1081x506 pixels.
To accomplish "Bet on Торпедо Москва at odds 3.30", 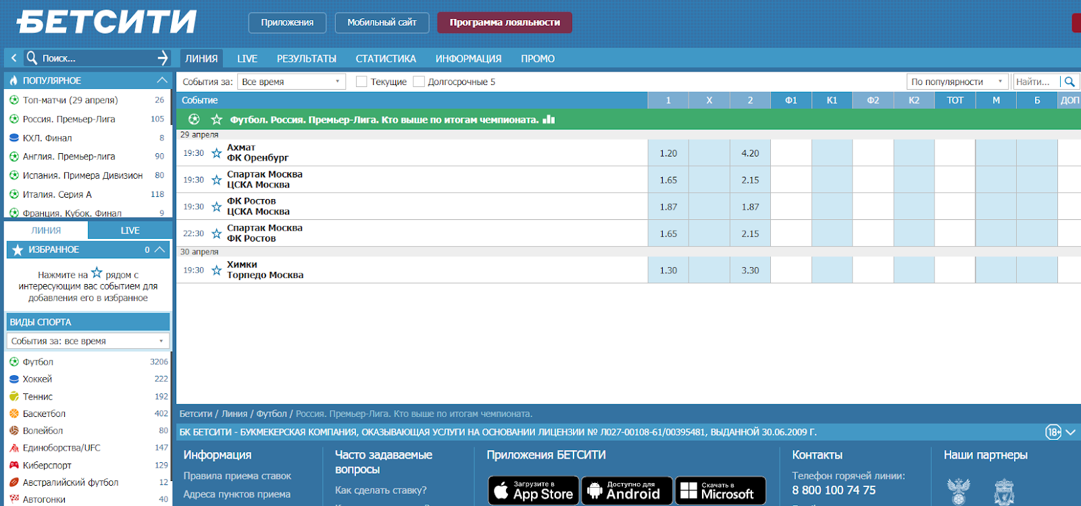I will pos(750,270).
